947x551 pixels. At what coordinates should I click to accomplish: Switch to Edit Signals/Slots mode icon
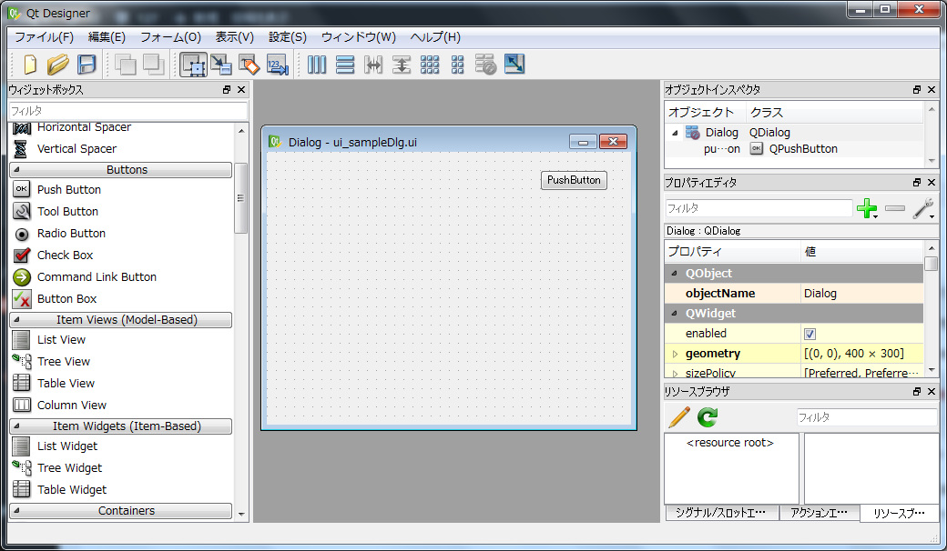coord(220,65)
